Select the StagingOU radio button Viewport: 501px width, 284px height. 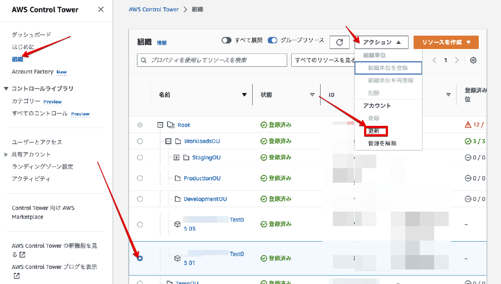140,158
